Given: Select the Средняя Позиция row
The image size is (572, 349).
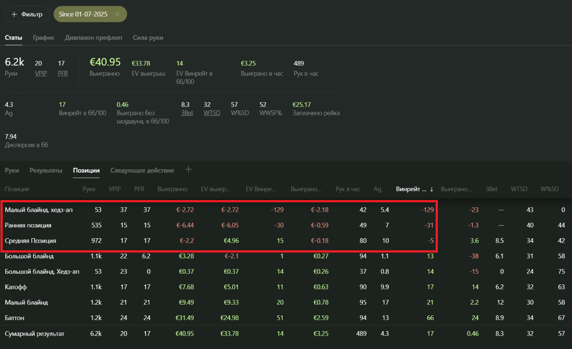Looking at the screenshot, I should pyautogui.click(x=286, y=240).
